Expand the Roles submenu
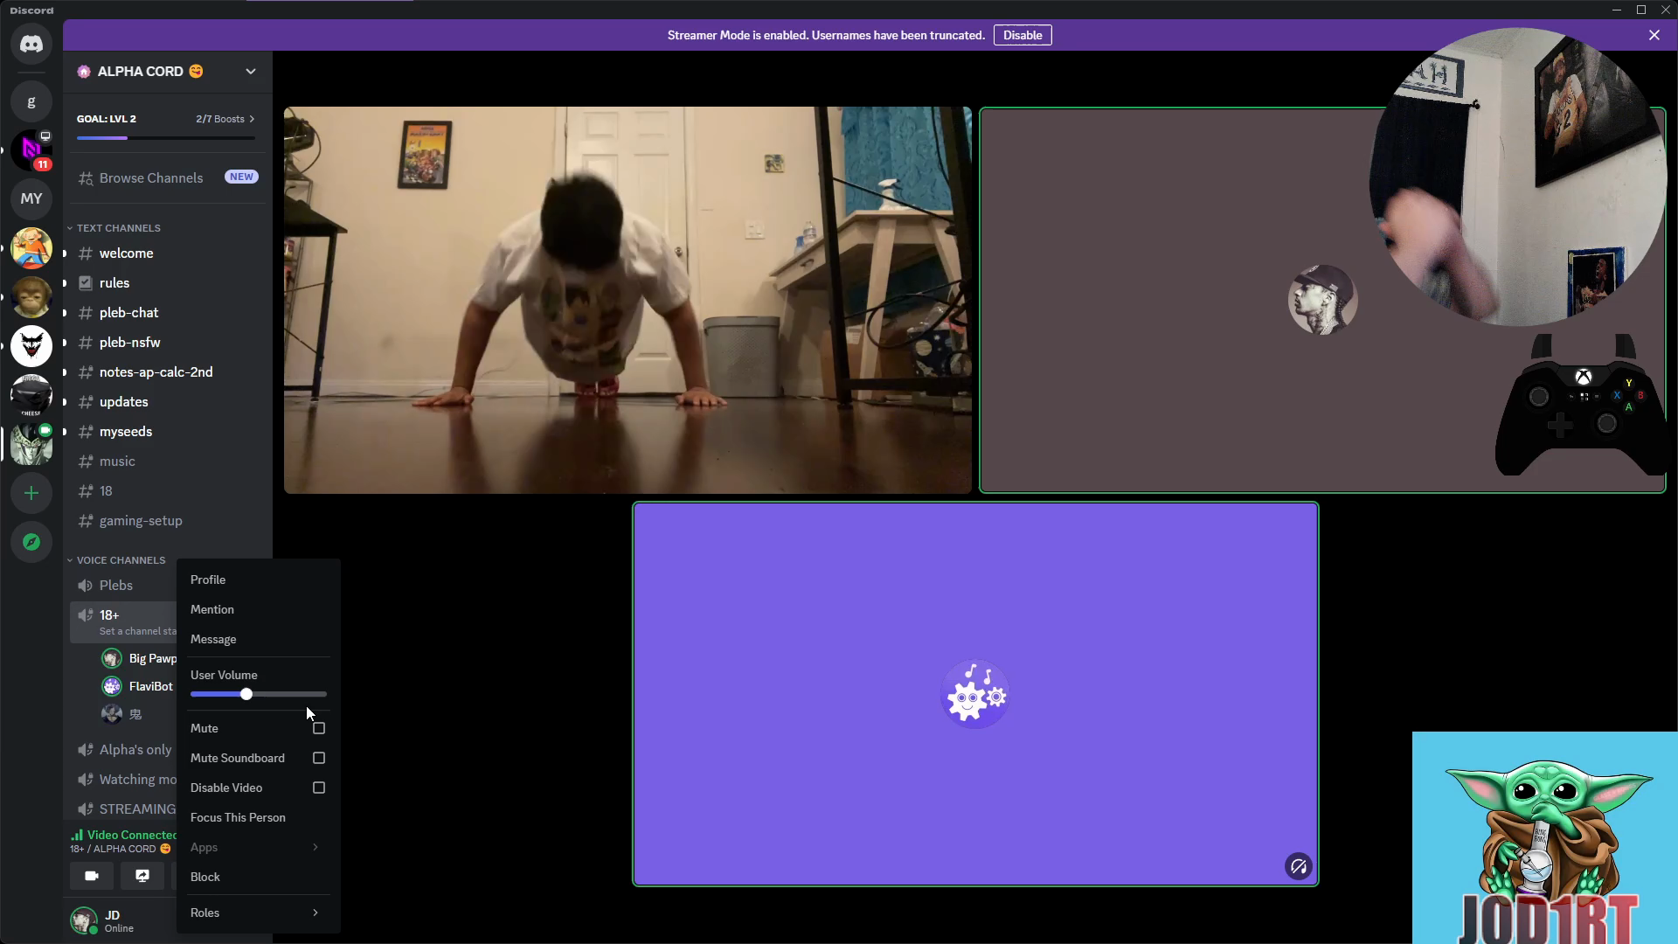 point(257,913)
